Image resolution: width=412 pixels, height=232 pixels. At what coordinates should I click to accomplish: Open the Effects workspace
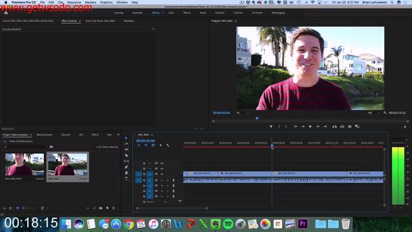[187, 13]
